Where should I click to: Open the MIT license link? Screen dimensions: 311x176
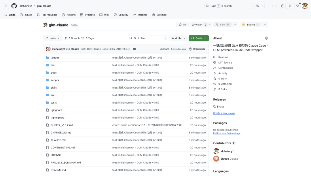pyautogui.click(x=225, y=62)
